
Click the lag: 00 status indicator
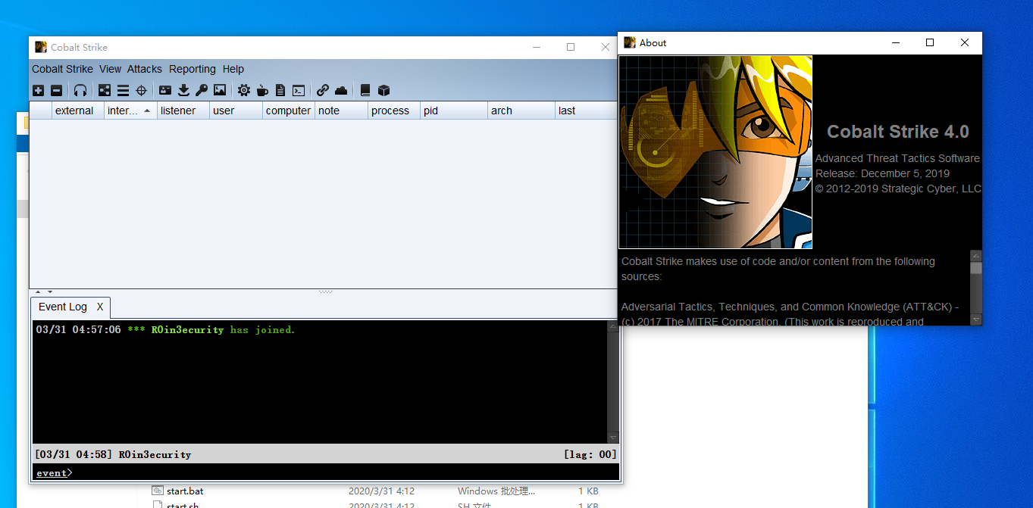[590, 454]
